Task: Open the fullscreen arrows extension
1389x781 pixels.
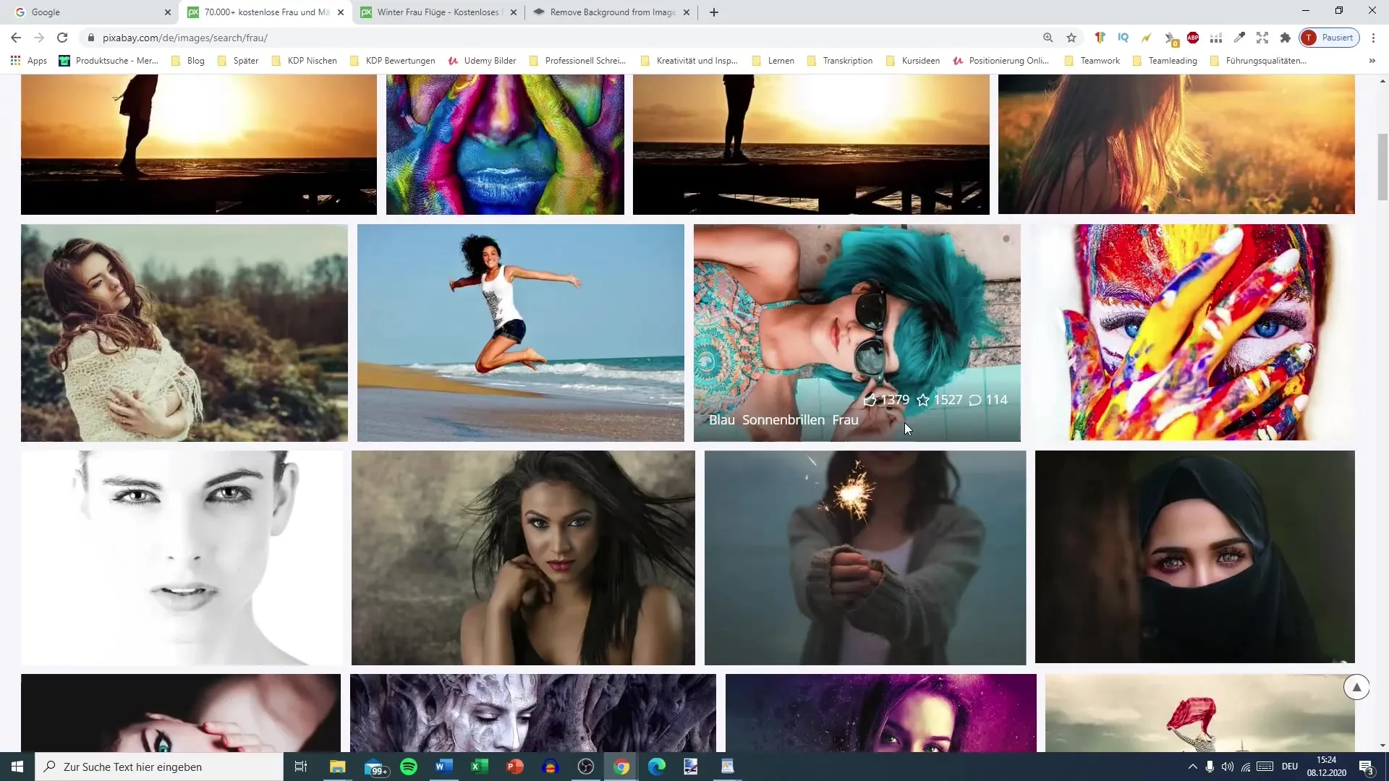Action: coord(1262,38)
